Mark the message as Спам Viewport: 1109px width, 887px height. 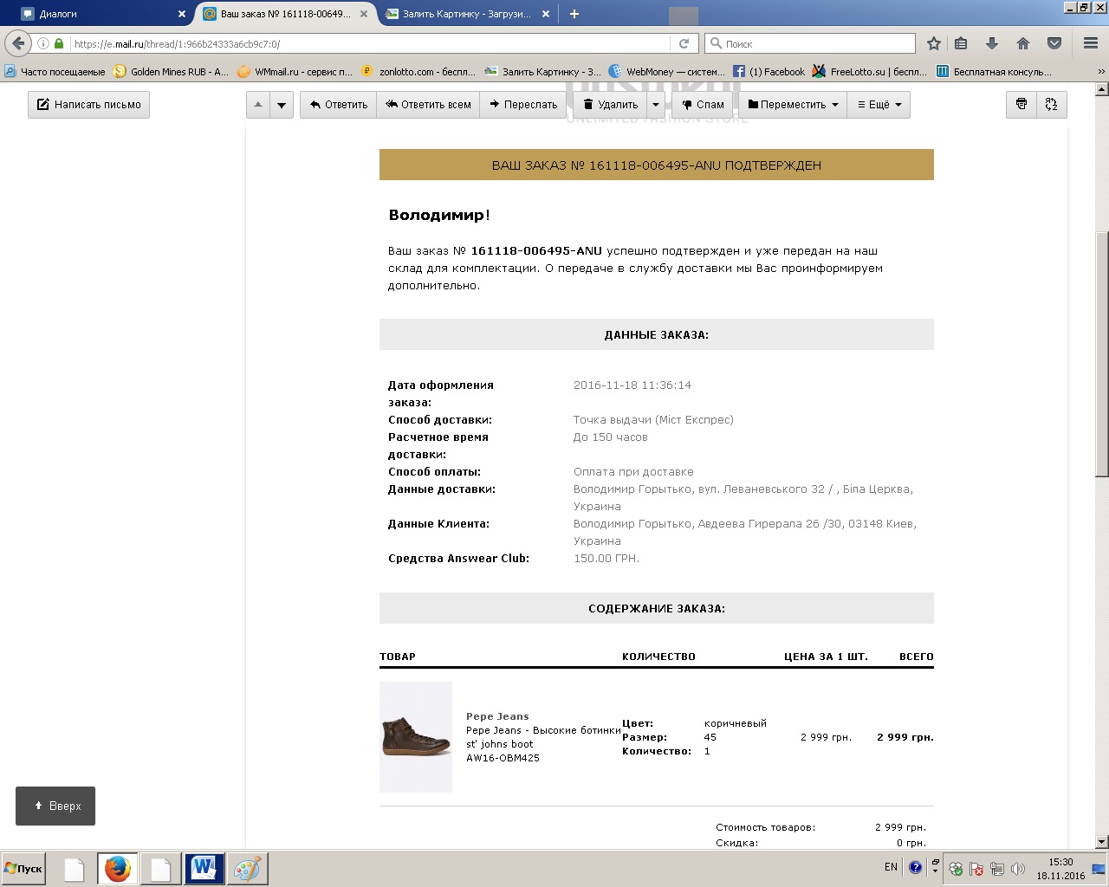[x=703, y=105]
